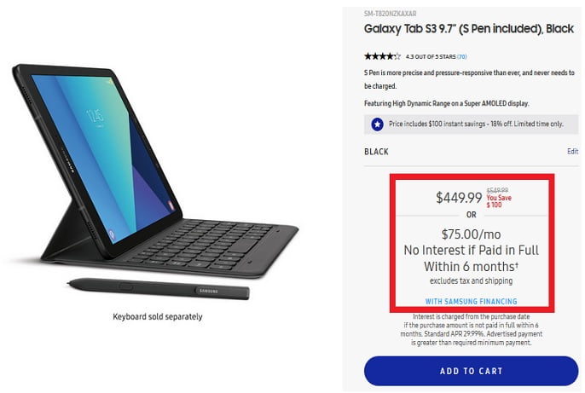Click the BLACK color label

[376, 152]
